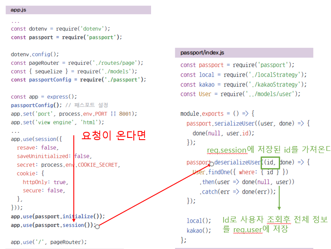
Task: Click the app.set('view engine' line
Action: pos(57,122)
